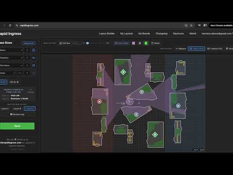The height and width of the screenshot is (175, 233).
Task: Adjust the zoom slider handle
Action: coord(87,43)
